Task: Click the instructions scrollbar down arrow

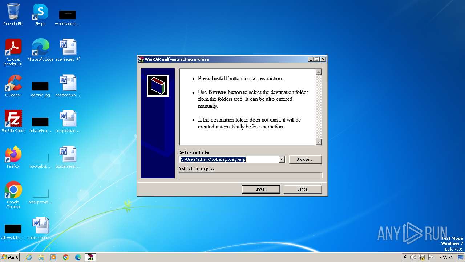Action: pyautogui.click(x=319, y=142)
